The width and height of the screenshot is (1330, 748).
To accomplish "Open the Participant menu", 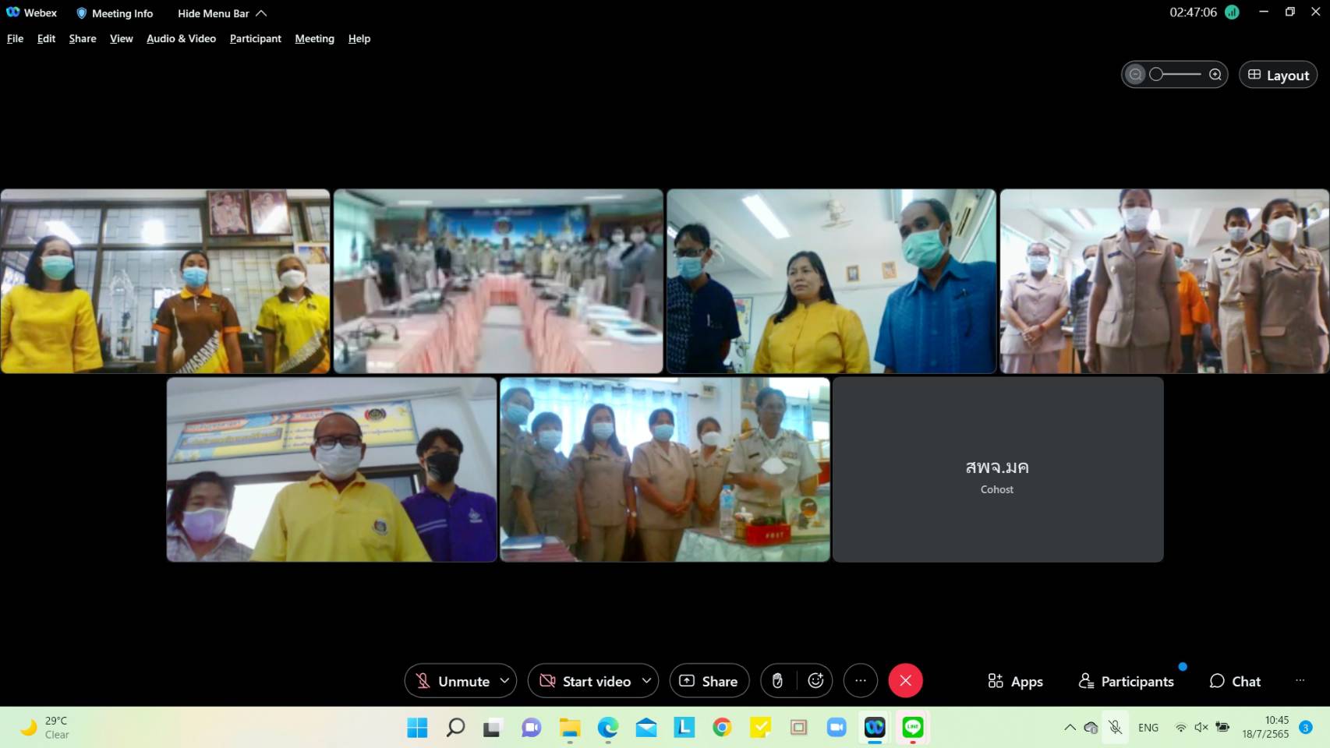I will coord(255,39).
